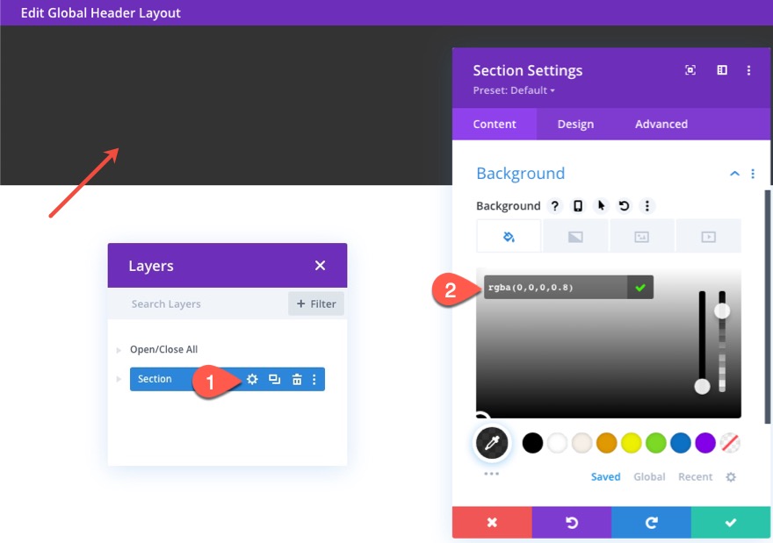
Task: Switch to the Design tab
Action: (x=575, y=124)
